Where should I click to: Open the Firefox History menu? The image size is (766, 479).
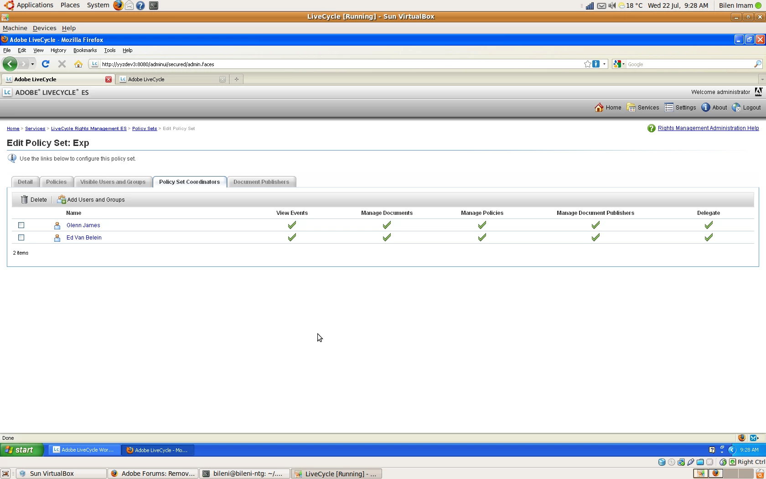click(x=58, y=50)
